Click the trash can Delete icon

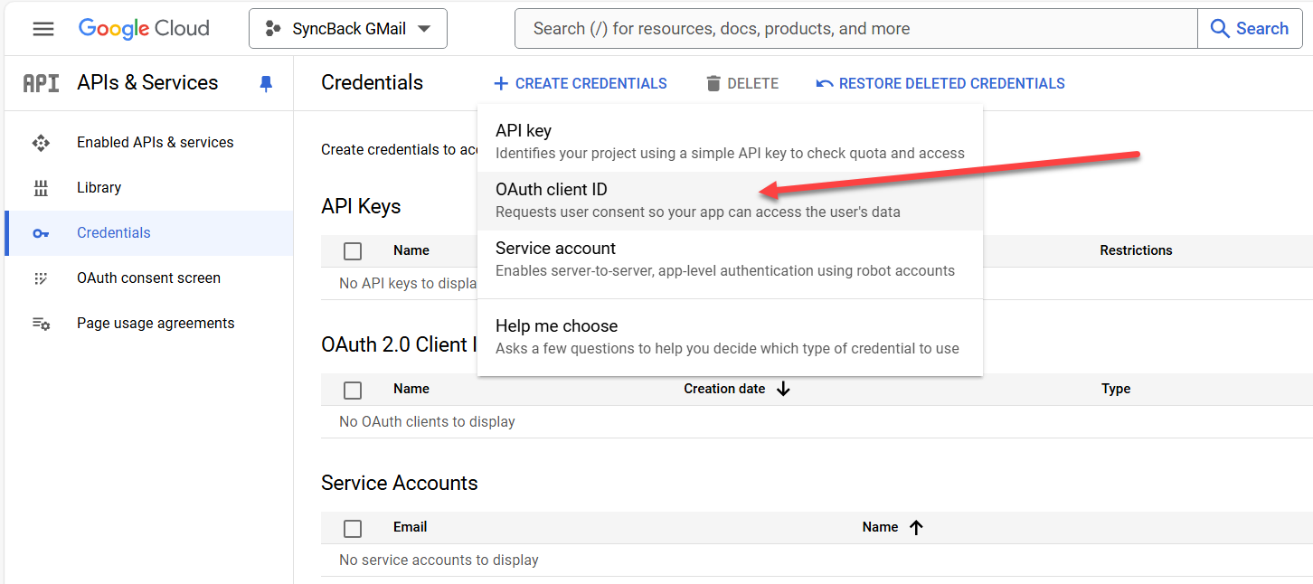pos(713,84)
